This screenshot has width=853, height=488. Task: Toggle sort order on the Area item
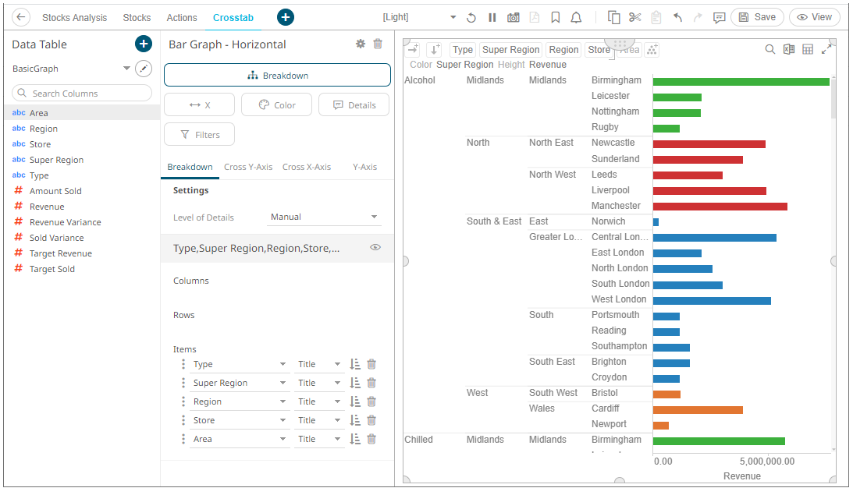[x=356, y=438]
